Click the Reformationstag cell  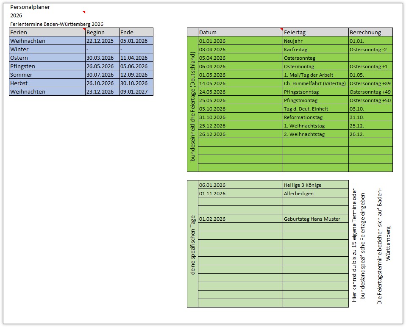[x=315, y=117]
